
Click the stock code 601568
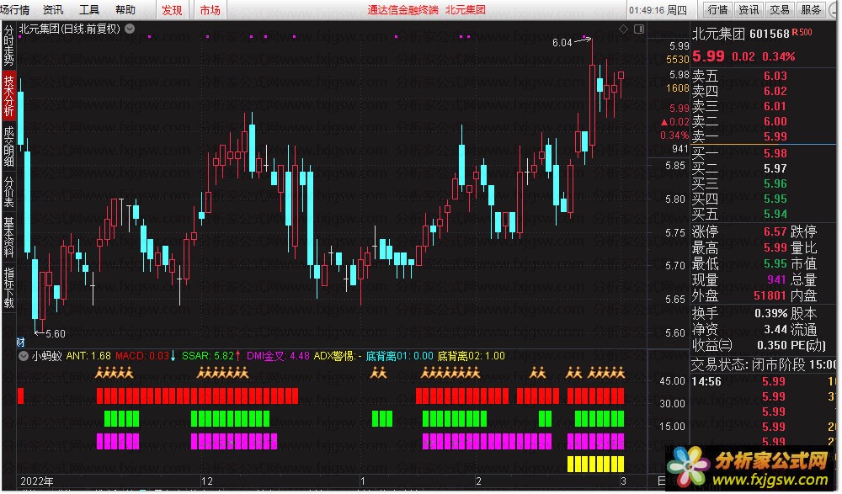[770, 34]
